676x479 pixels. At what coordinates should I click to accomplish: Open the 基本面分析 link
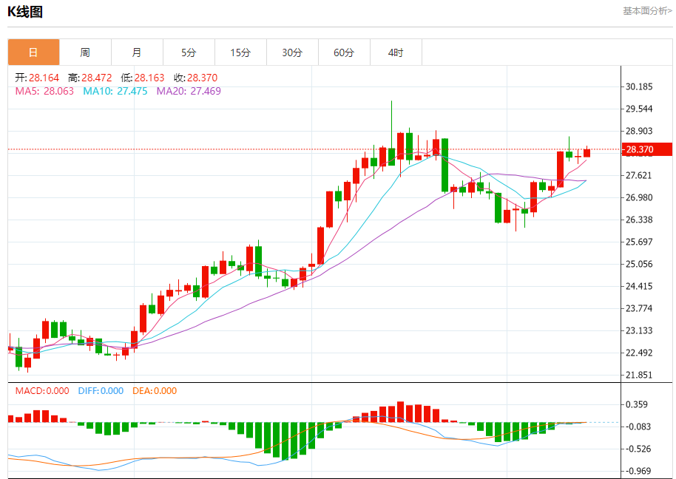point(647,11)
